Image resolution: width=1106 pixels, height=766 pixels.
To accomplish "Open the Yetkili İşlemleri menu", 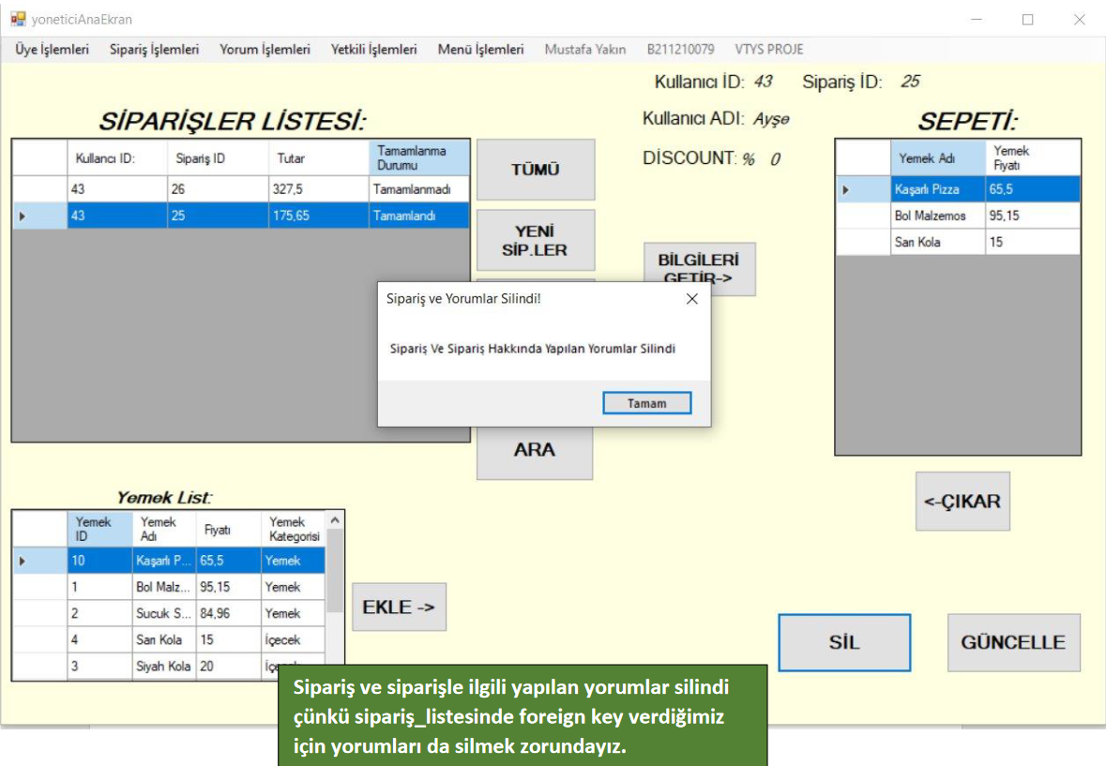I will coord(373,50).
